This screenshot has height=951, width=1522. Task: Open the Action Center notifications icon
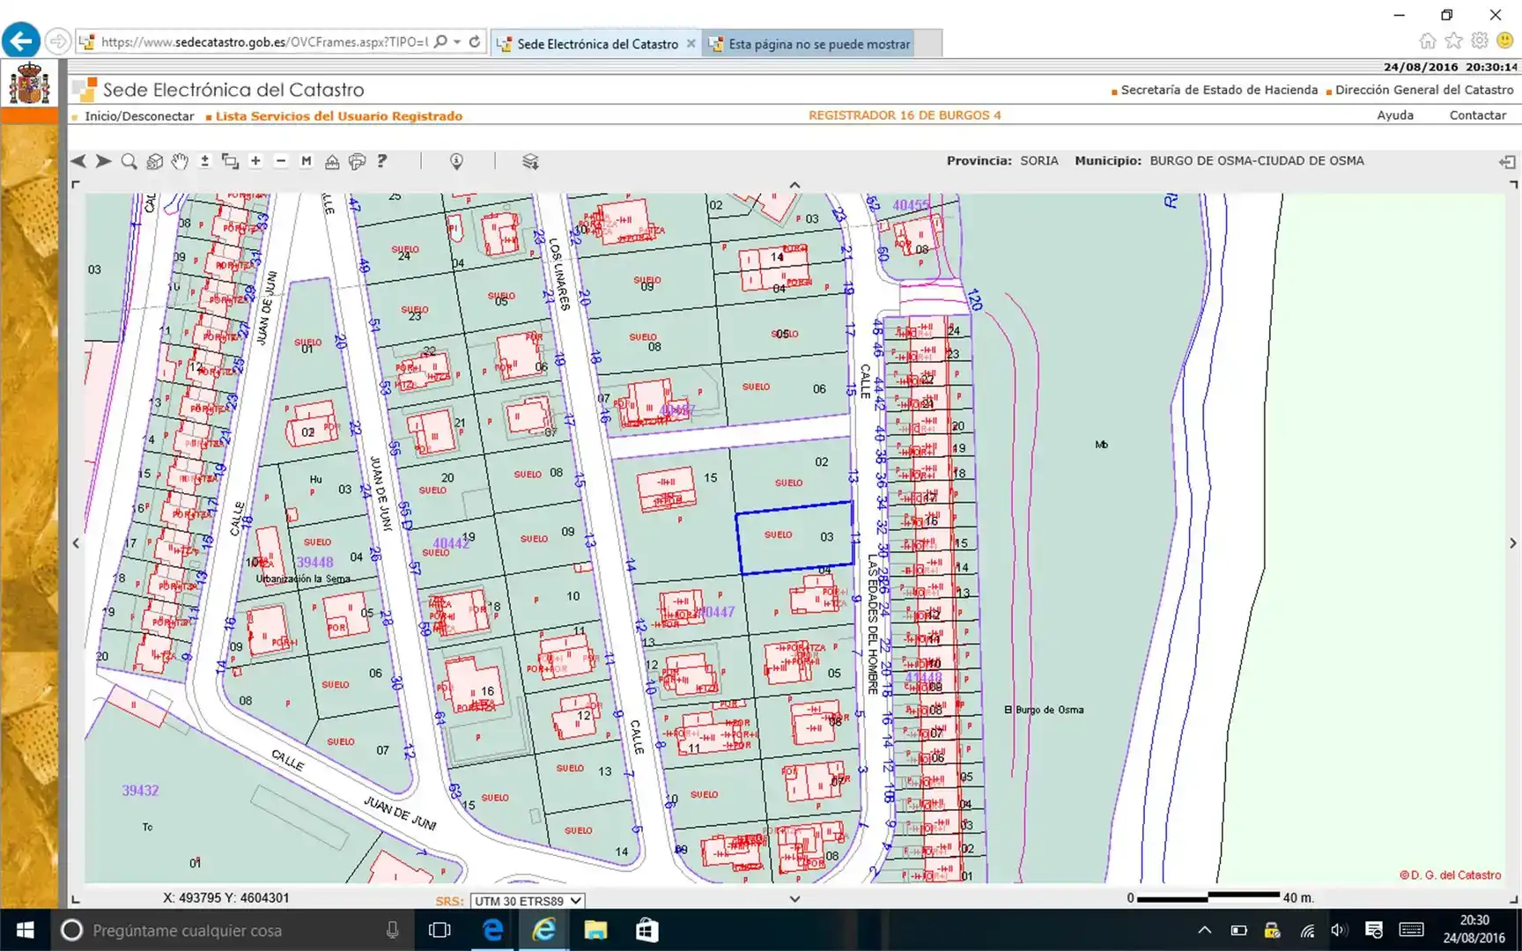click(x=1373, y=930)
